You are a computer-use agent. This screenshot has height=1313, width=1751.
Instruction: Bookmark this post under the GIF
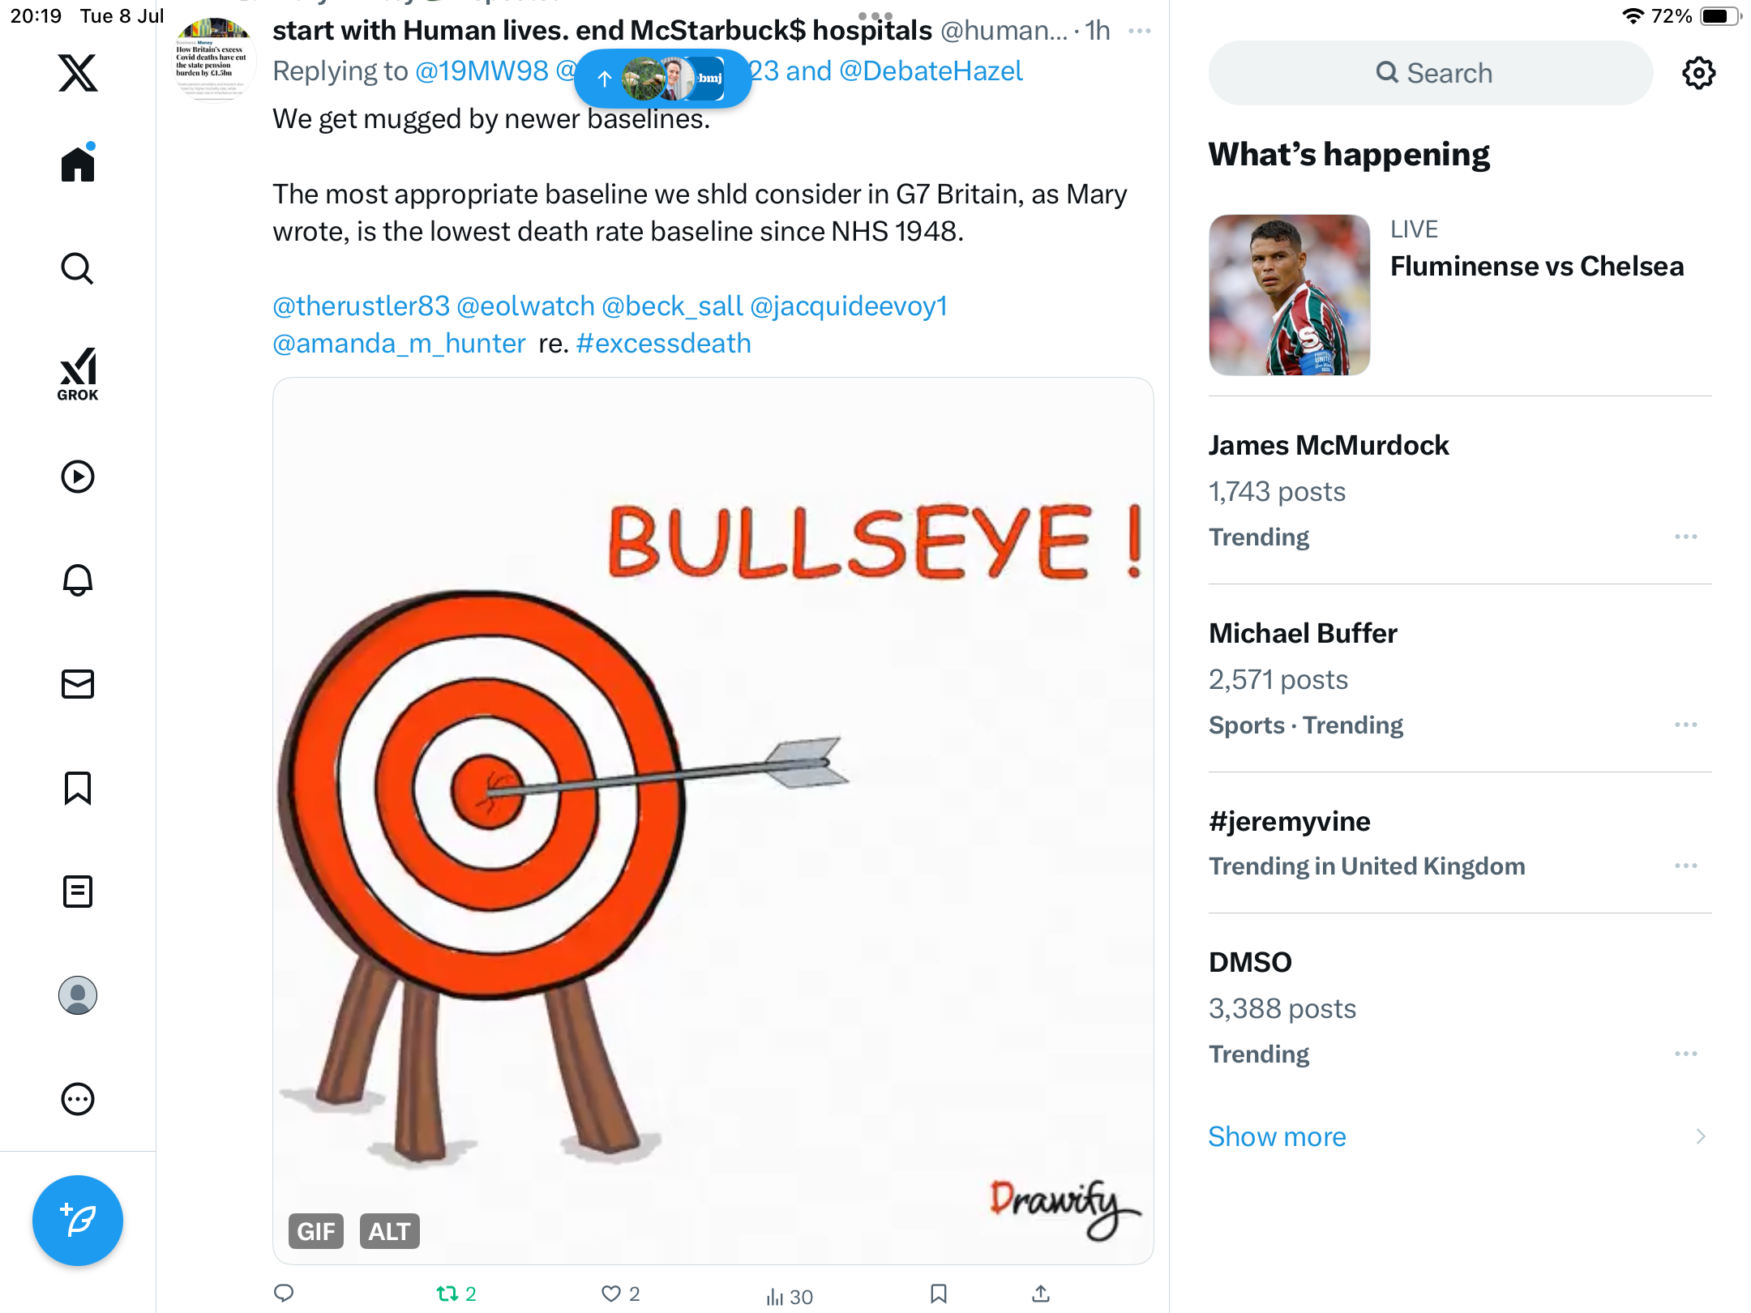pyautogui.click(x=939, y=1294)
